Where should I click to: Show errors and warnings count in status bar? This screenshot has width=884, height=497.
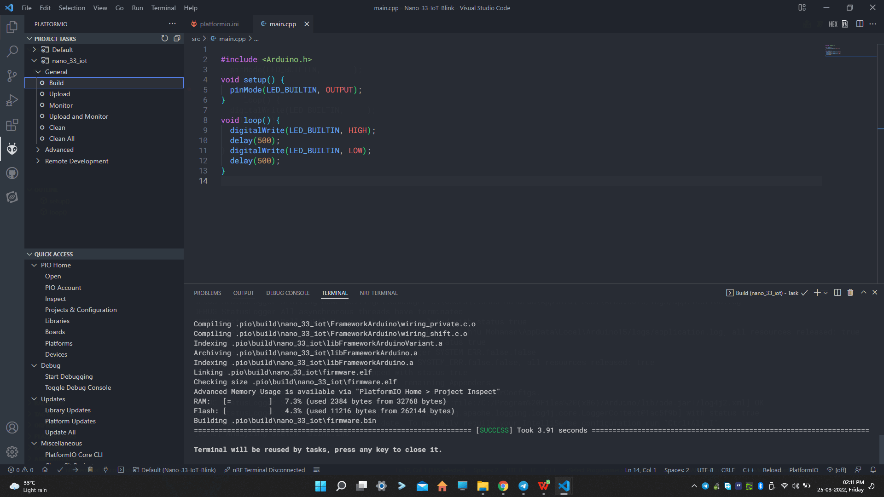[x=21, y=470]
